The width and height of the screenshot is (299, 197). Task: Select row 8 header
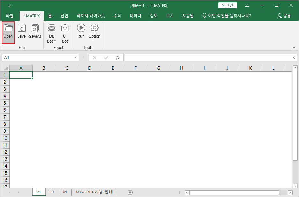[x=5, y=124]
